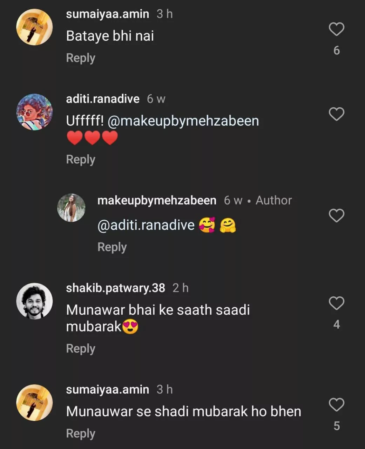The image size is (365, 449).
Task: Open shakib.patwary.38's profile picture
Action: 34,301
